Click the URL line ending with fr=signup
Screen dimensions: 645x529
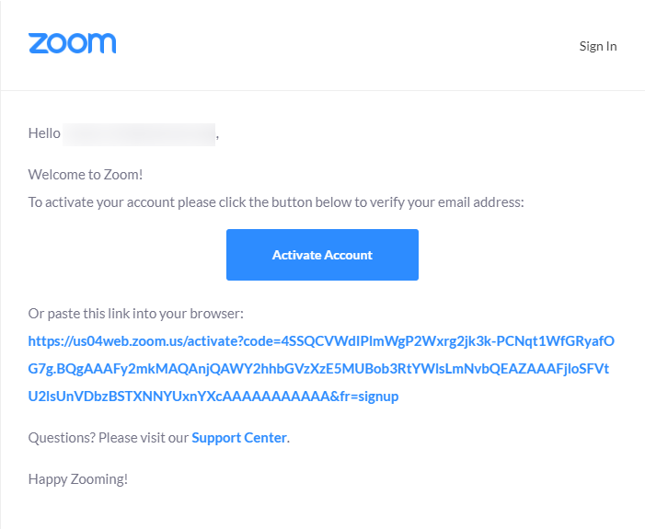click(x=213, y=397)
